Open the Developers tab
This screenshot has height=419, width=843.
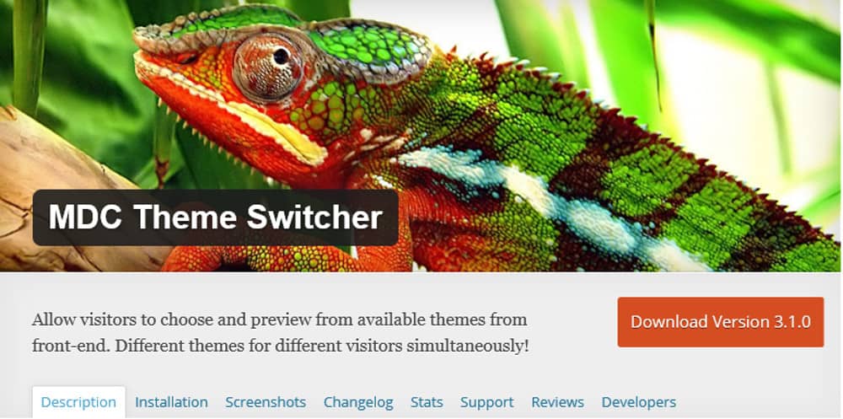[639, 402]
